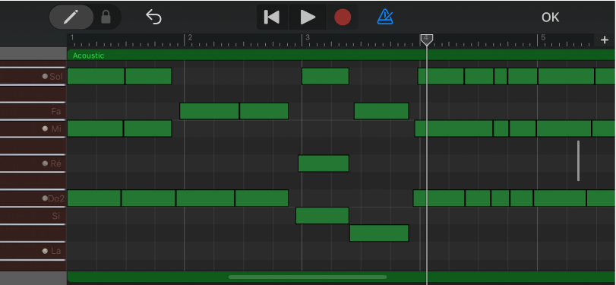Select the first Mi note at bar 1
616x285 pixels.
tap(95, 128)
